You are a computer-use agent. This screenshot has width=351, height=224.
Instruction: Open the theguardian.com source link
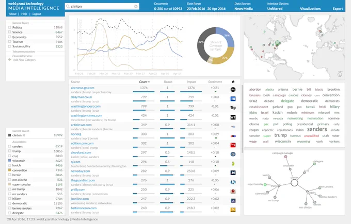[x=83, y=180]
